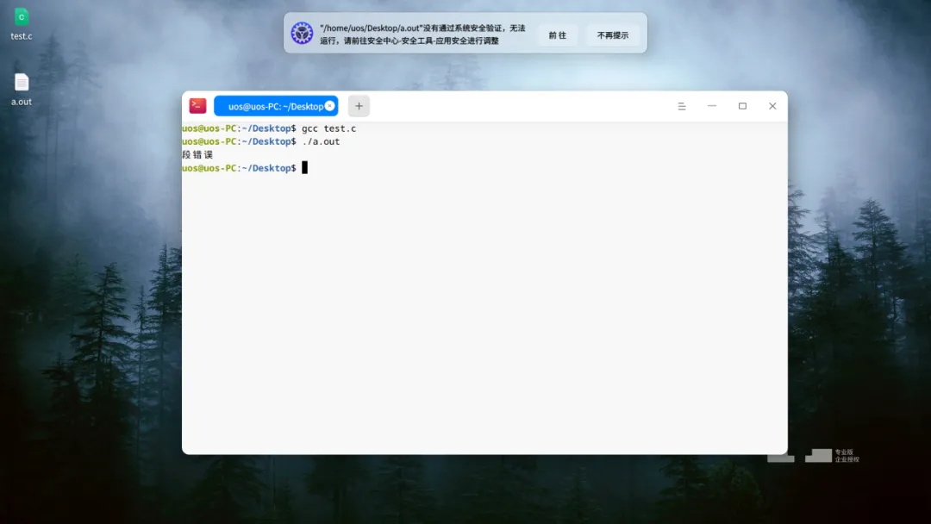Click the 'gcc test.c' command line

click(329, 128)
